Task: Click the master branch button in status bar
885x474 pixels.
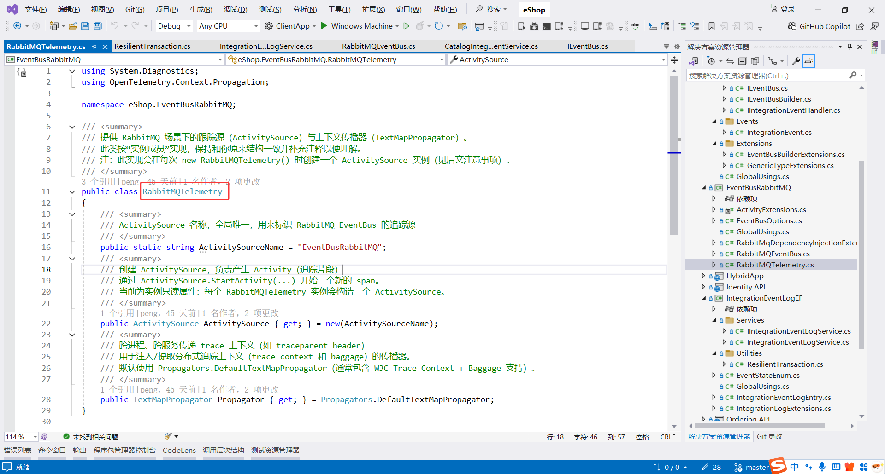Action: [751, 467]
